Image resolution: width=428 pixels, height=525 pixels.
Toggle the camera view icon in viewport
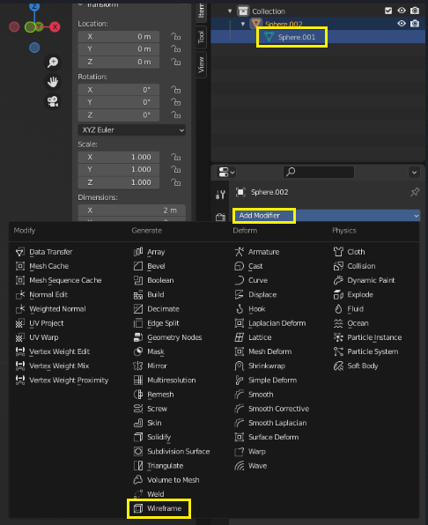click(53, 101)
